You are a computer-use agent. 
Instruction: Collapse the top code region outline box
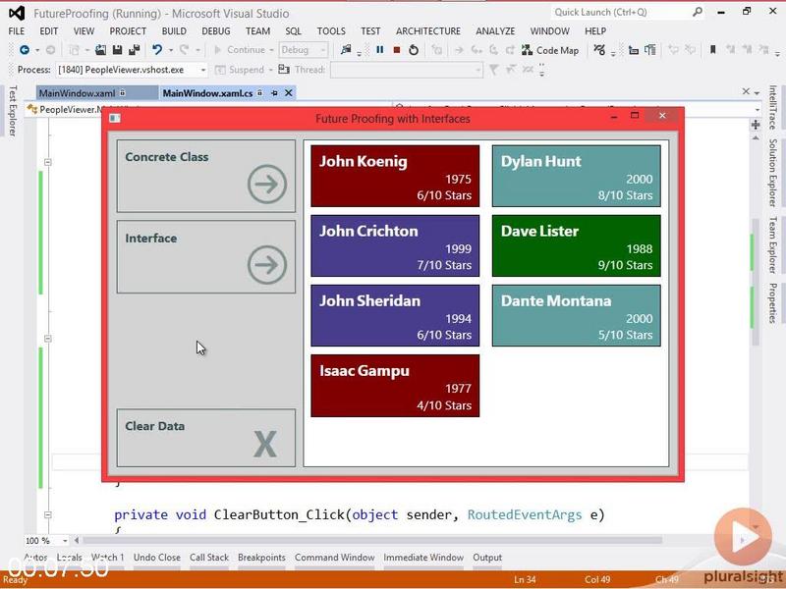(x=47, y=162)
